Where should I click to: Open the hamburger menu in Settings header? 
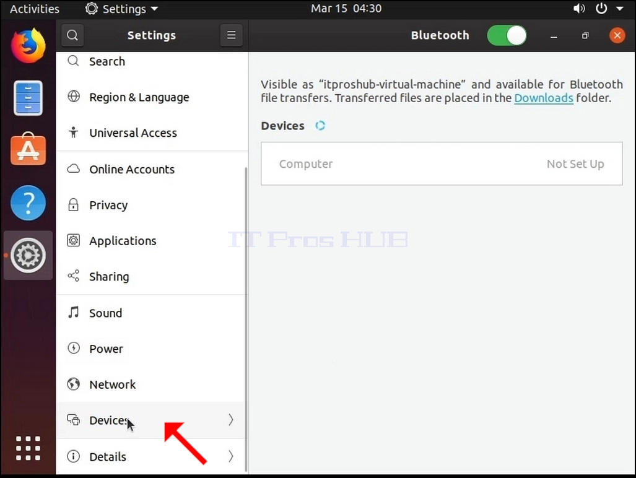231,35
